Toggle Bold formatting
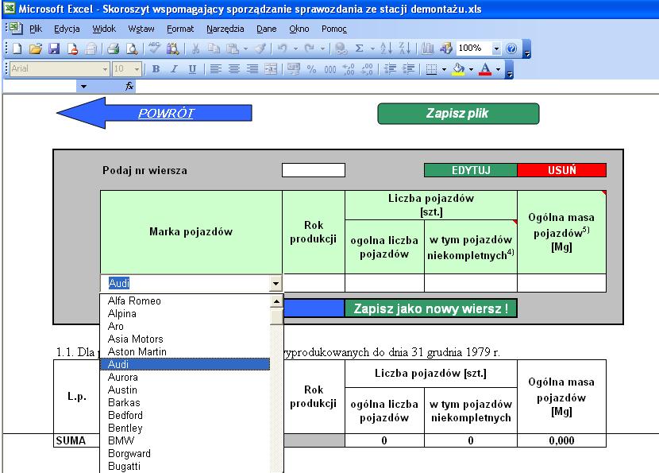The height and width of the screenshot is (473, 659). coord(156,69)
